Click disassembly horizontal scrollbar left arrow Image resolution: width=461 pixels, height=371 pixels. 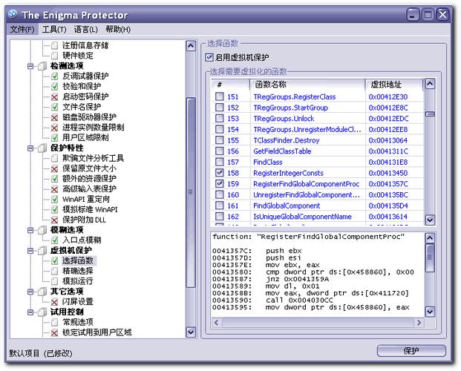(216, 323)
